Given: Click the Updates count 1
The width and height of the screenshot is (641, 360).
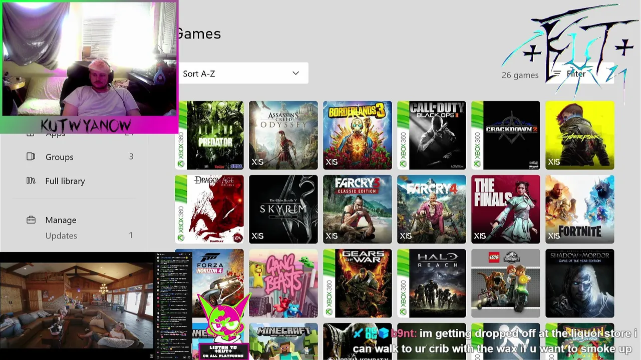Looking at the screenshot, I should (x=131, y=235).
